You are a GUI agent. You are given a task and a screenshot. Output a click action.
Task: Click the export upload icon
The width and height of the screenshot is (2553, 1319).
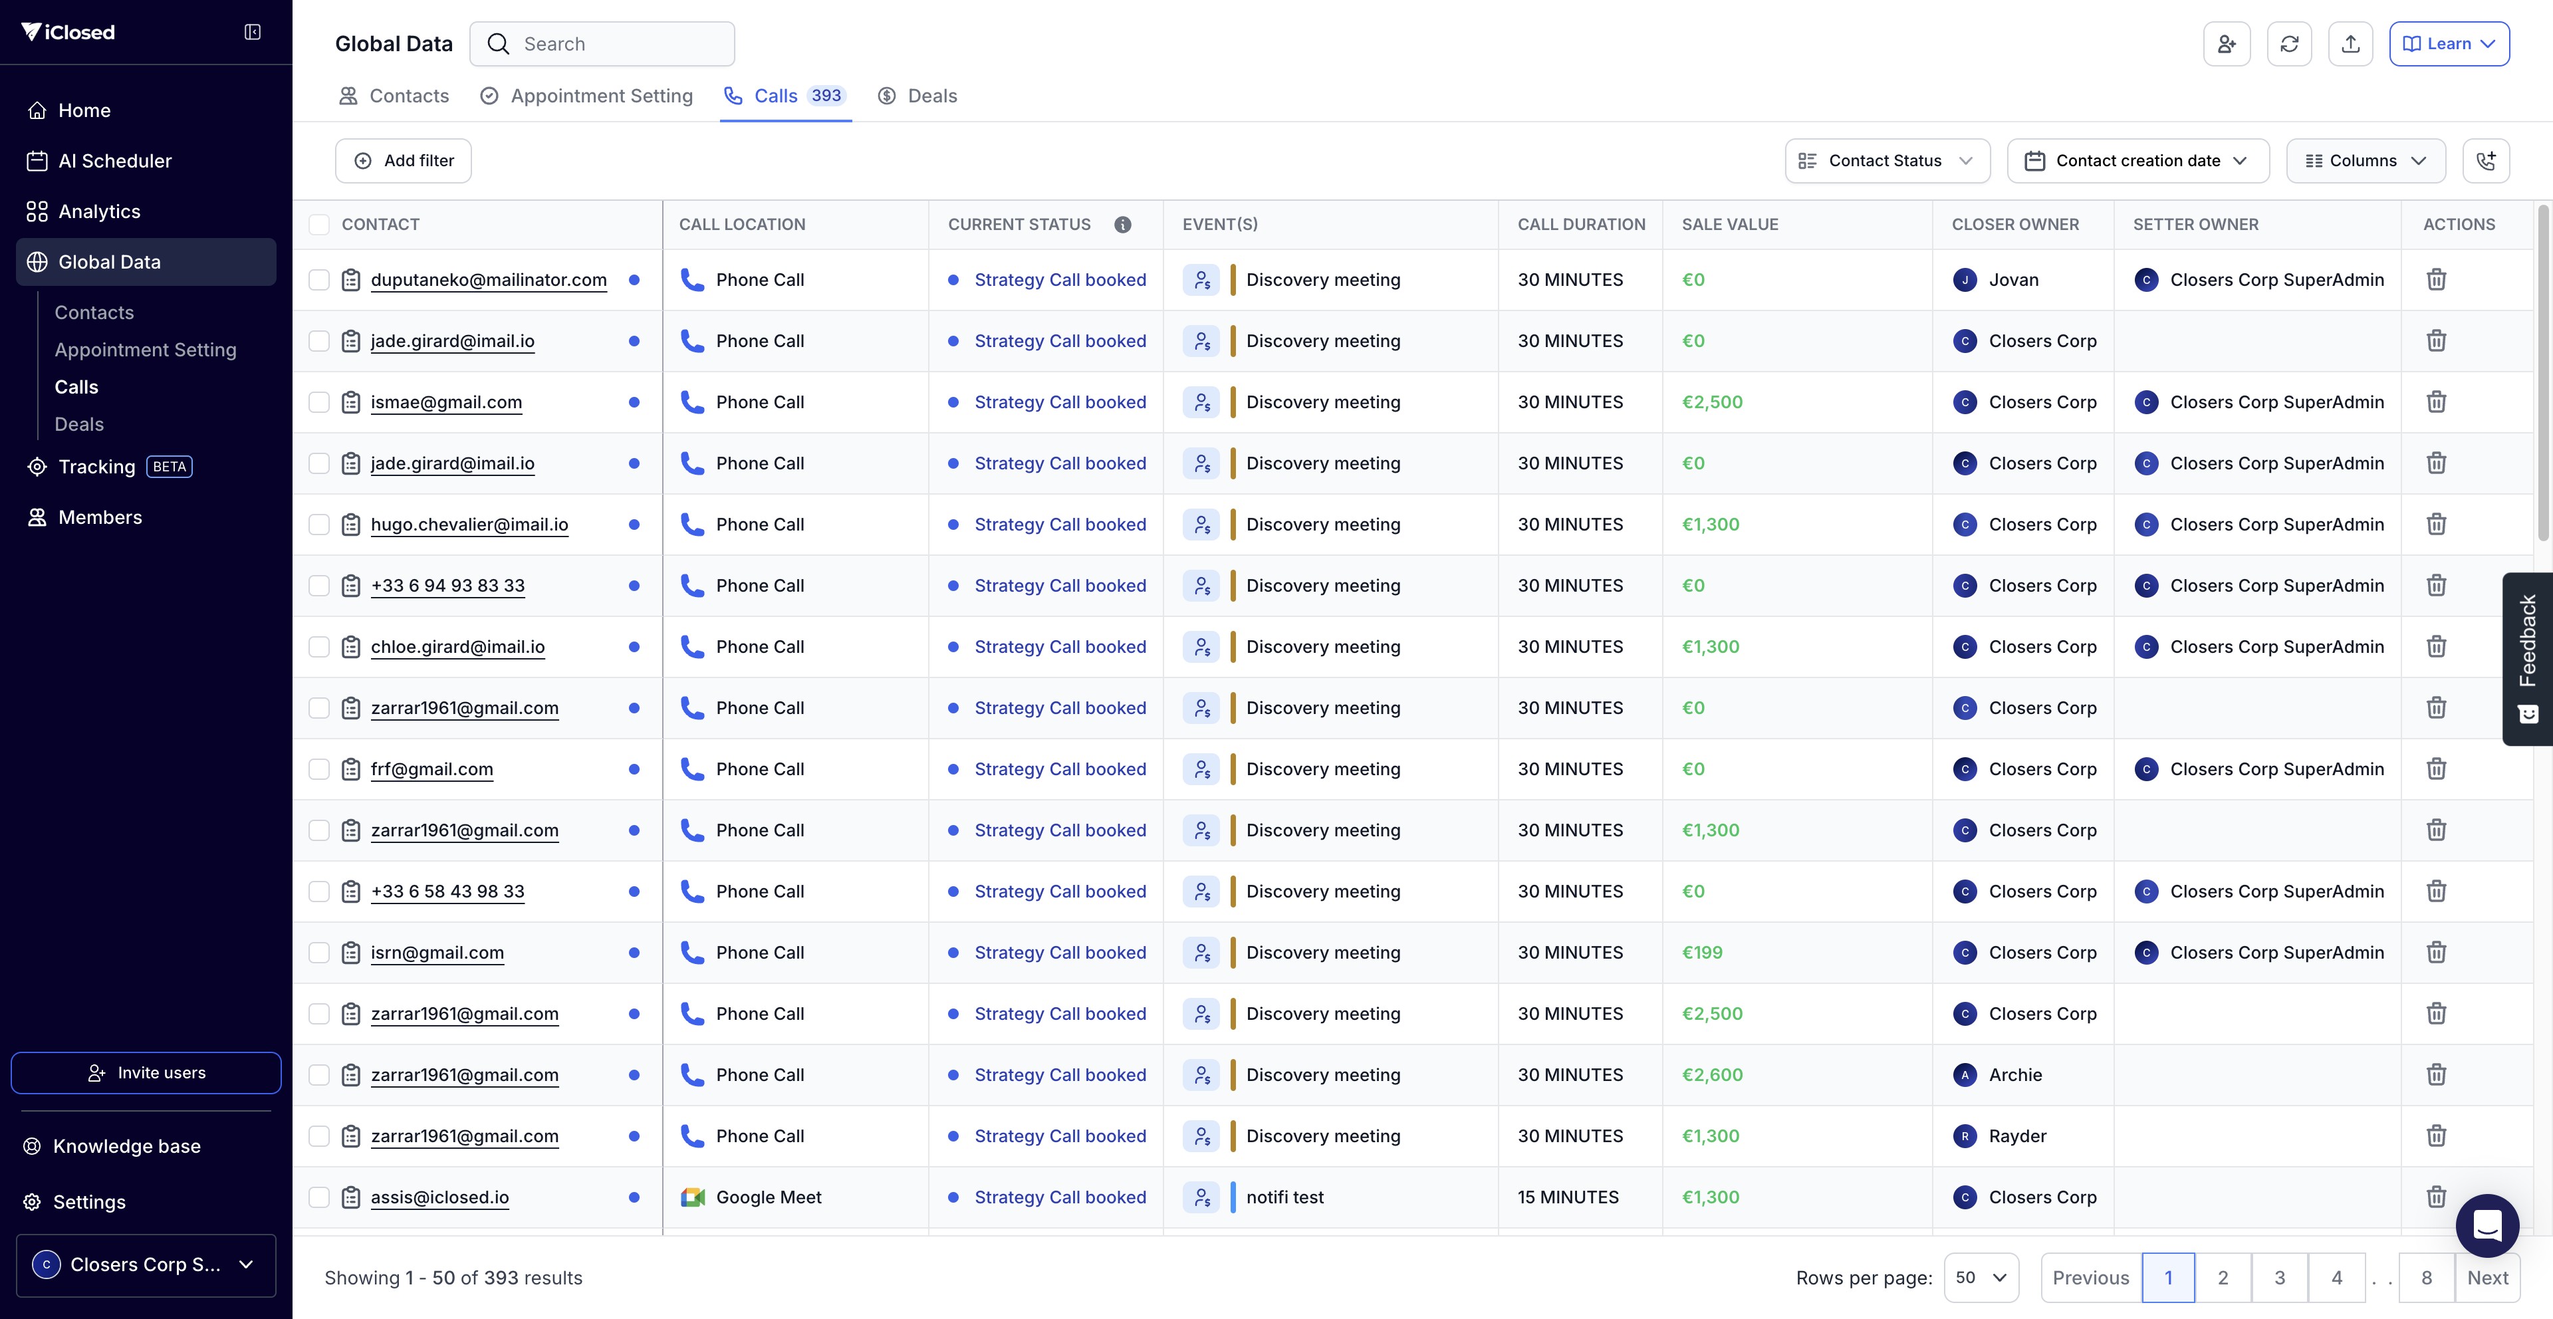[2350, 44]
